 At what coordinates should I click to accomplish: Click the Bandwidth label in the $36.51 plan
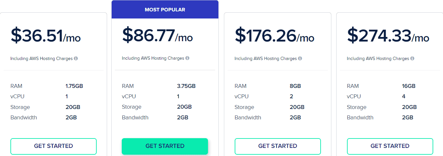tap(24, 118)
